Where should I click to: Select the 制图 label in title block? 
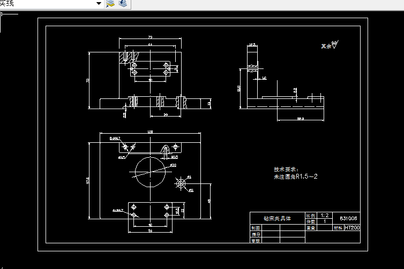point(256,228)
